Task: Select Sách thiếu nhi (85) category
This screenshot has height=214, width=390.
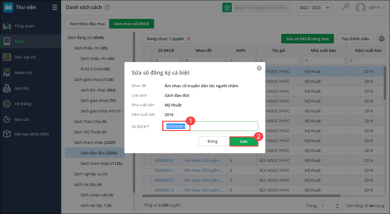Action: pos(91,48)
